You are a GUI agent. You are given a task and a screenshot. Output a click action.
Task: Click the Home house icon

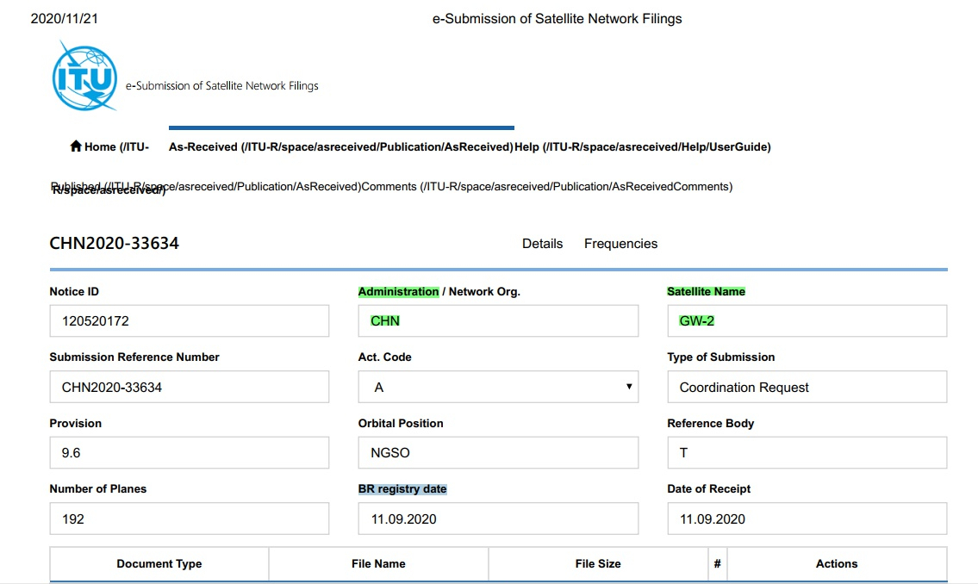click(x=76, y=146)
